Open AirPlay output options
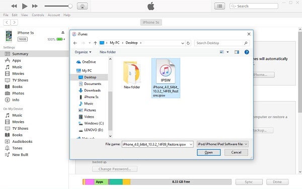Image resolution: width=302 pixels, height=189 pixels. (82, 6)
